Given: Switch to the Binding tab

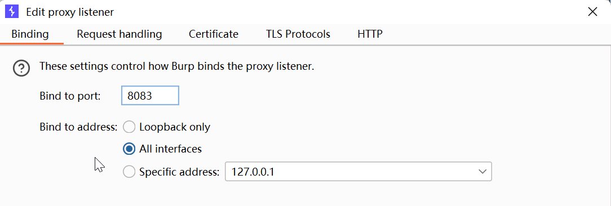Looking at the screenshot, I should click(x=30, y=34).
